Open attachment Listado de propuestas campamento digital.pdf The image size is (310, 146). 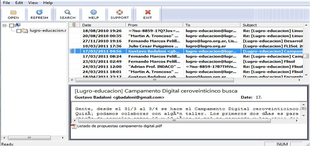[x=119, y=126]
